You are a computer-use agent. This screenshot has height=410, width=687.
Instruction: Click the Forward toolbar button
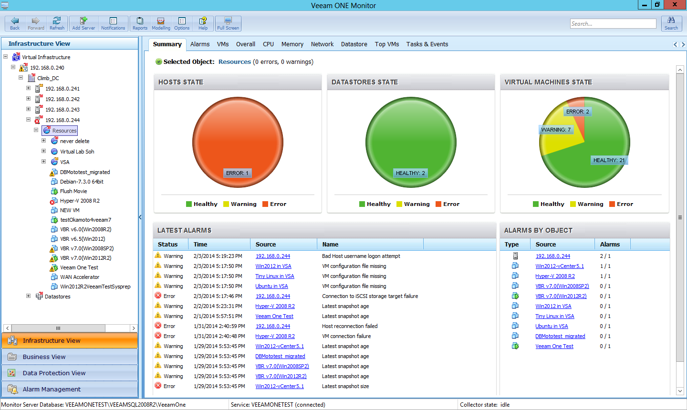click(36, 23)
